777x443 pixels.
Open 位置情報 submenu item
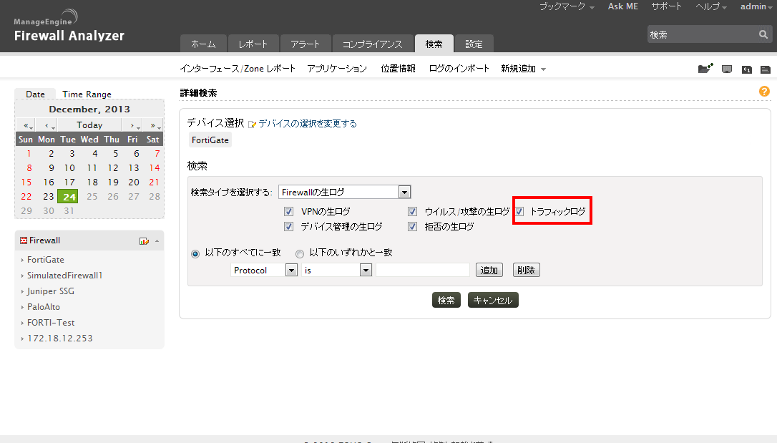pos(398,69)
